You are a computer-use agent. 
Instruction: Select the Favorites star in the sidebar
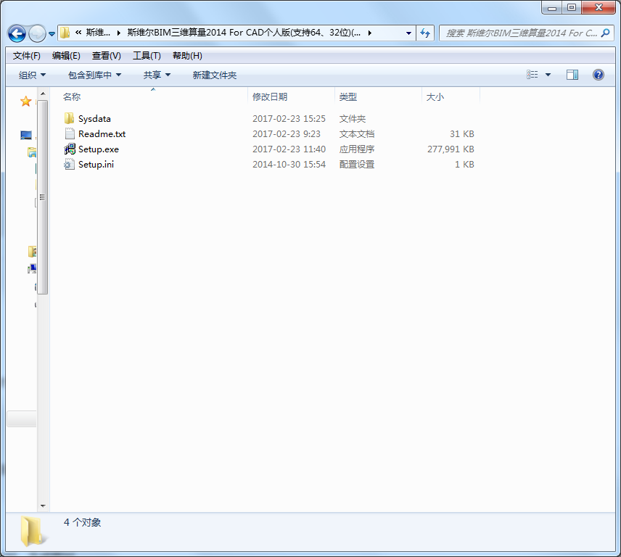tap(25, 102)
